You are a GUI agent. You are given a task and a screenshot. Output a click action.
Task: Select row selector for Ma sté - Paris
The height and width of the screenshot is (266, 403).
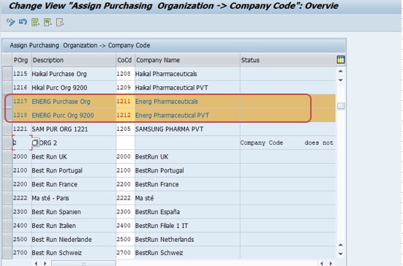(7, 198)
